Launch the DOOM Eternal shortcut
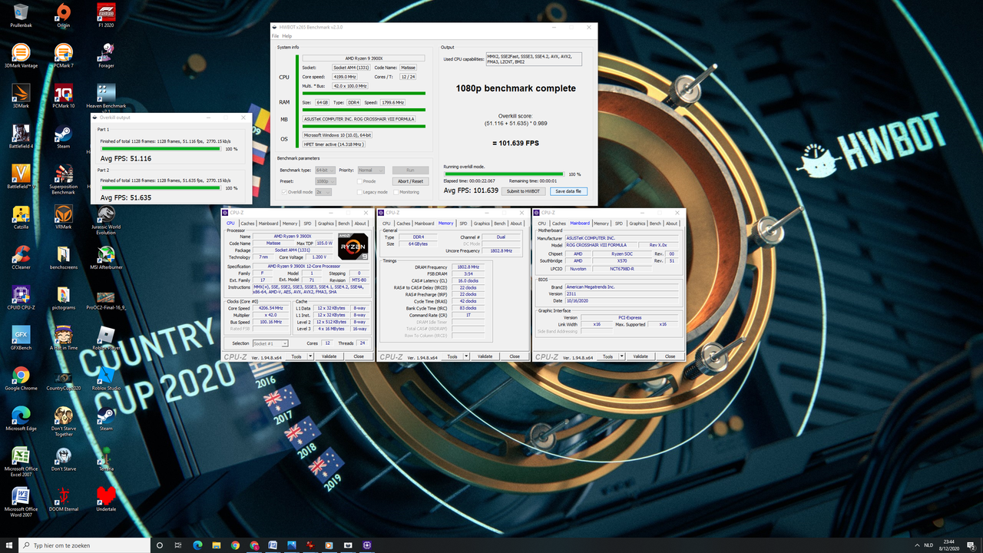Screen dimensions: 983x553 63,501
